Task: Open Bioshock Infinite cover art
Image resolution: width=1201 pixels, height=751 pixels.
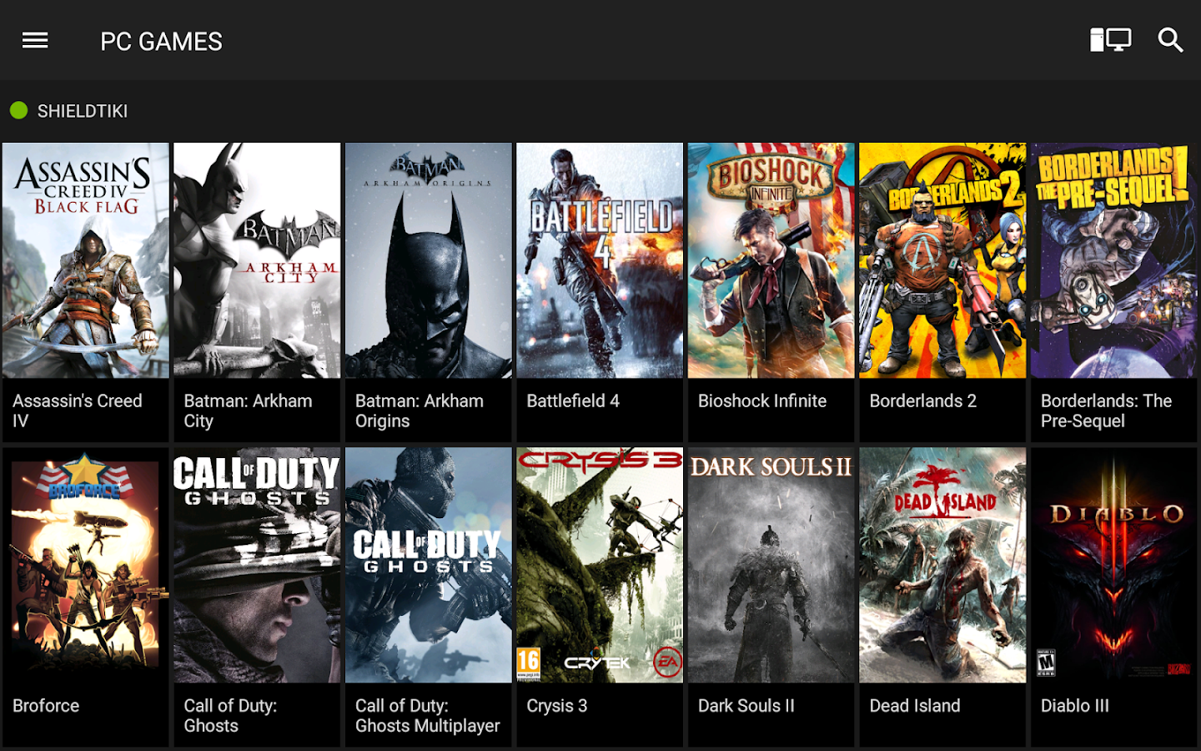Action: tap(771, 260)
